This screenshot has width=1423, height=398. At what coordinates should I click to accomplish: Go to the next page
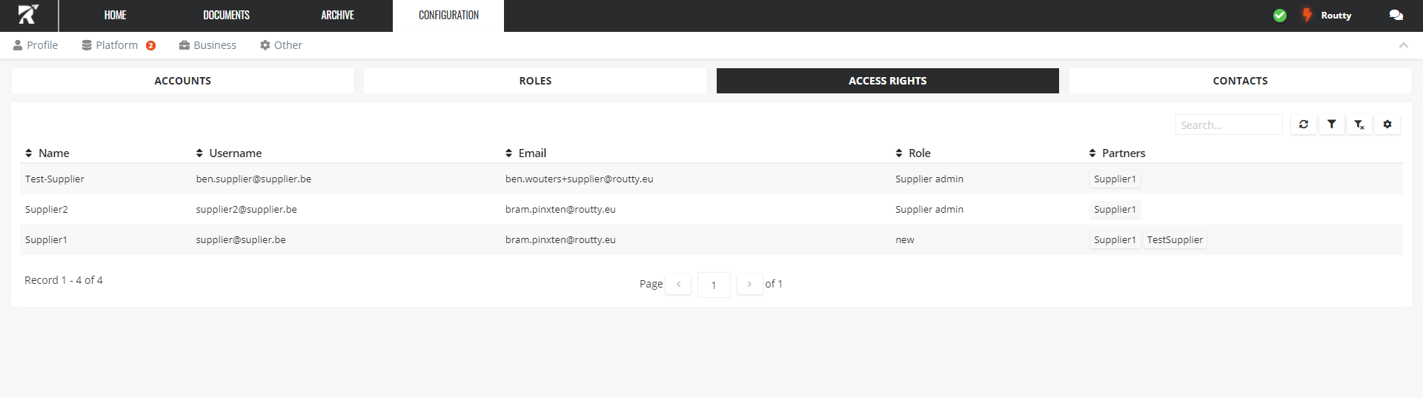tap(749, 284)
